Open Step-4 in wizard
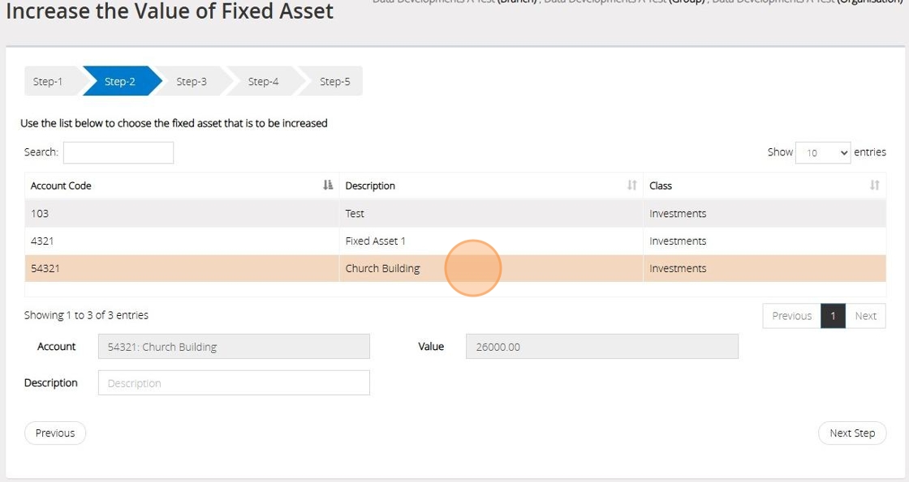 coord(263,81)
